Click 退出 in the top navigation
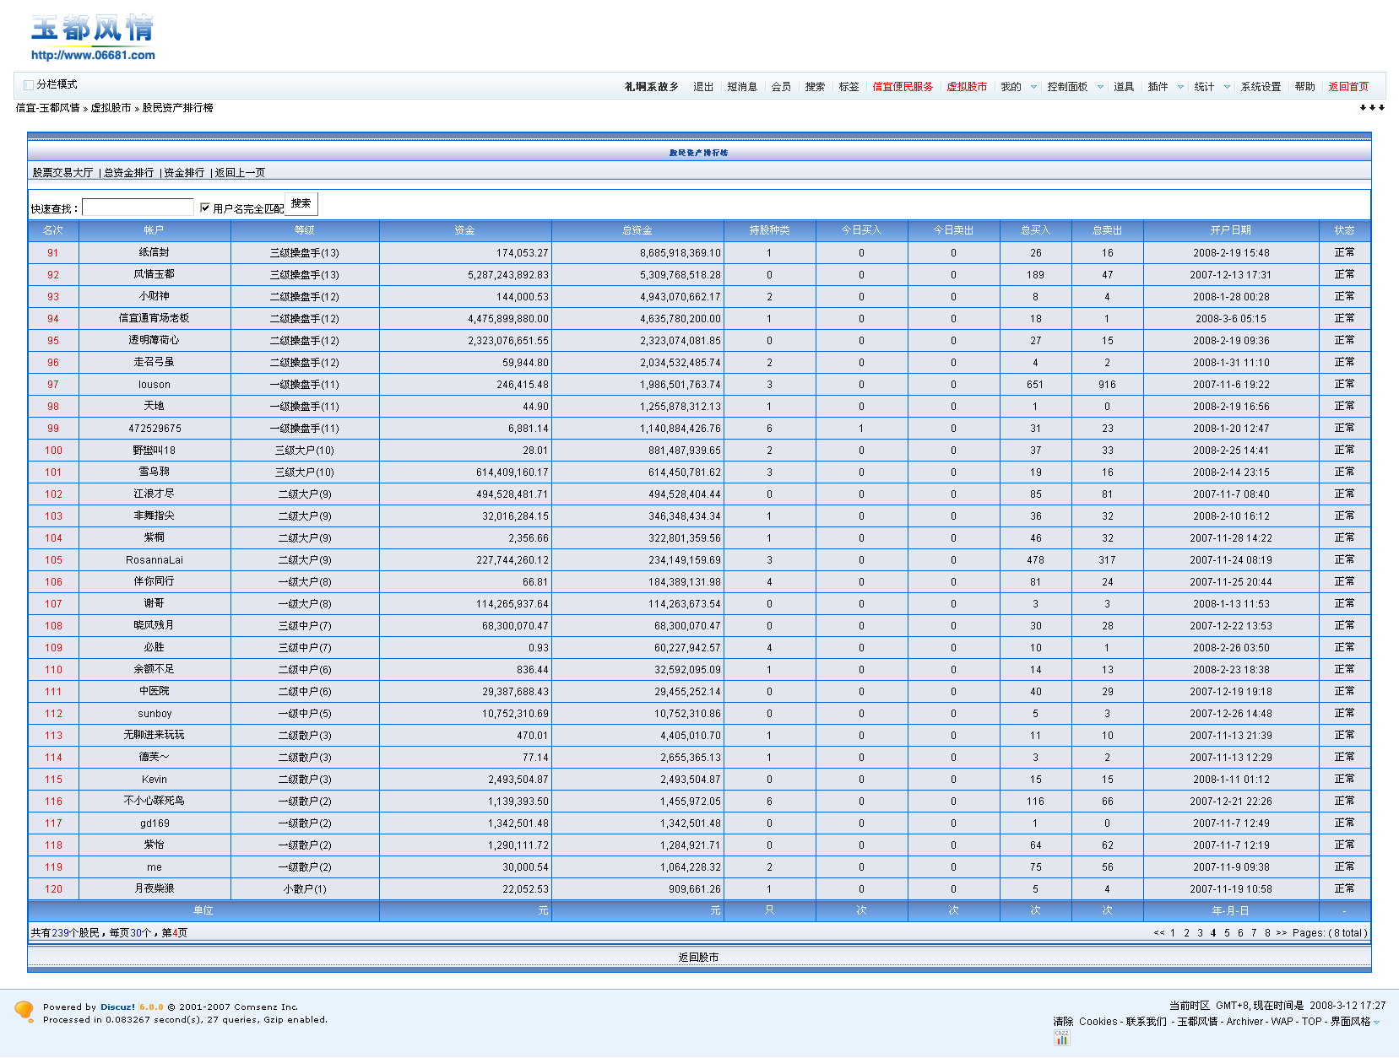Screen dimensions: 1399x1058 [x=703, y=87]
